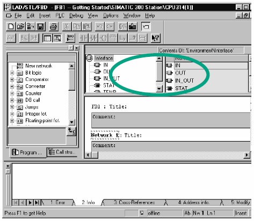The image size is (254, 221).
Task: Open the Edit menu
Action: [31, 16]
